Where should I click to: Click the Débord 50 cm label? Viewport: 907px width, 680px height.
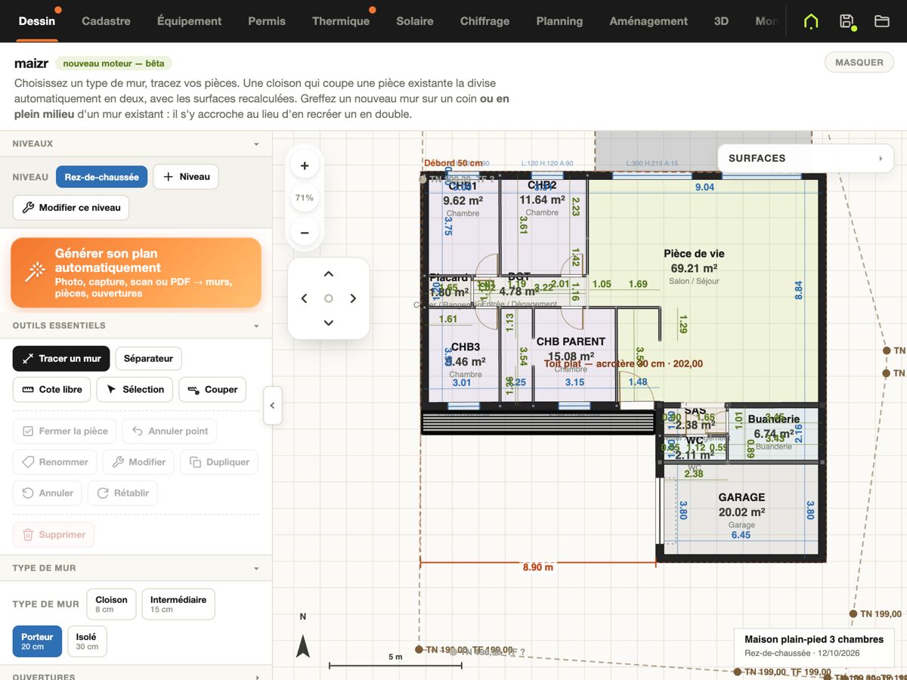tap(453, 163)
